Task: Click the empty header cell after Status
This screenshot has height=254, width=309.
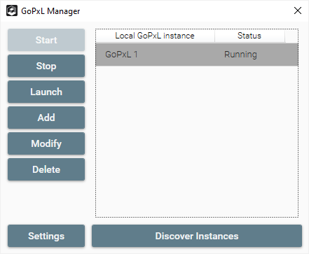Action: click(x=291, y=36)
